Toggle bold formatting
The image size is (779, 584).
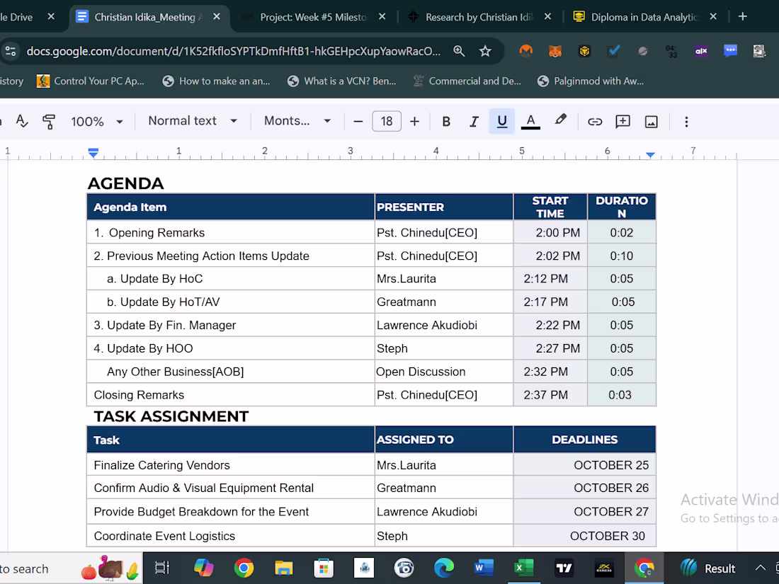point(446,122)
